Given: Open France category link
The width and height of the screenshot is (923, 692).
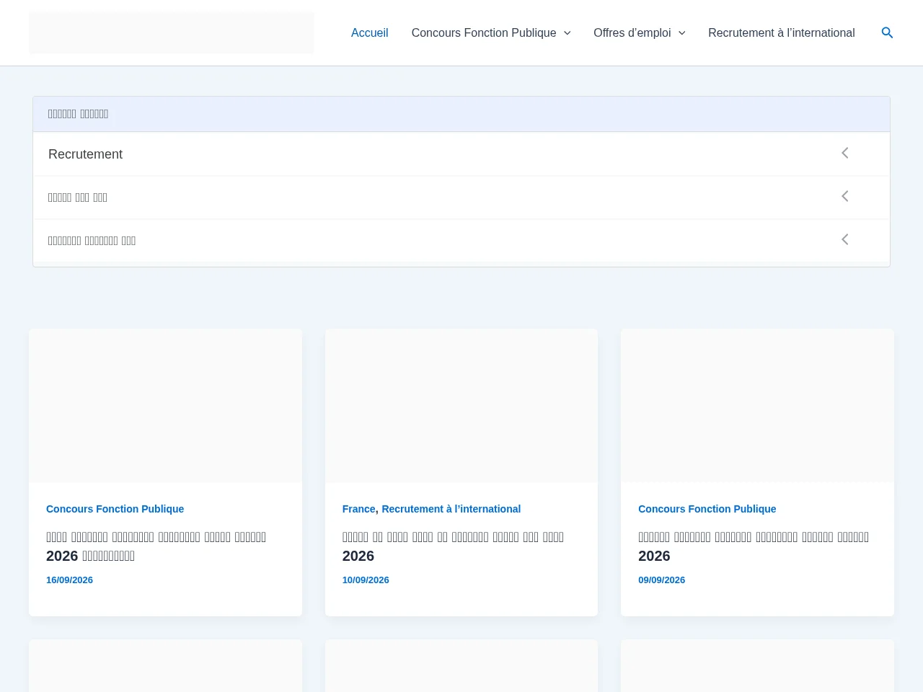Looking at the screenshot, I should coord(358,509).
